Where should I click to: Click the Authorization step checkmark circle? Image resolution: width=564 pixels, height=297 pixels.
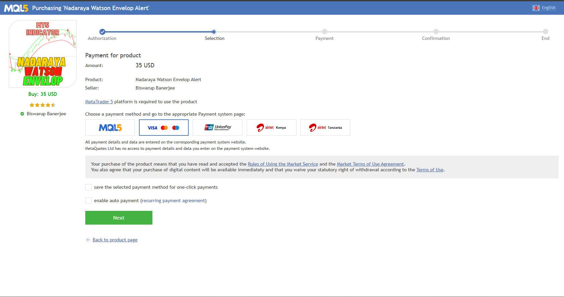coord(102,32)
